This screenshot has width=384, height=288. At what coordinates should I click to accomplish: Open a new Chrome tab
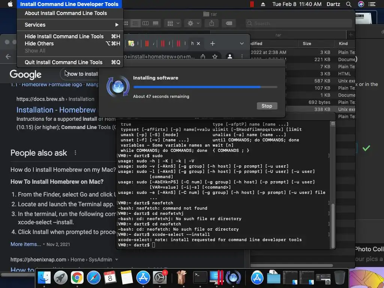coord(213,43)
